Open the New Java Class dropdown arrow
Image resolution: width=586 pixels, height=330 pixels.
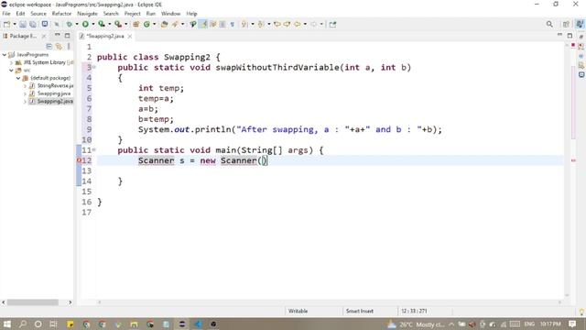click(155, 25)
